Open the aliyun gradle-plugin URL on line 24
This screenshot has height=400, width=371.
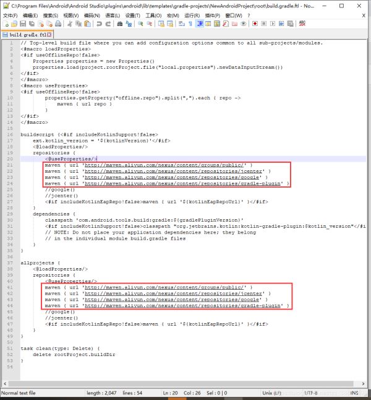[184, 183]
